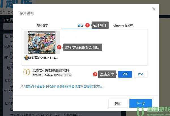Click the 梦幻西游 ONLINE window title
This screenshot has width=170, height=116.
44,57
